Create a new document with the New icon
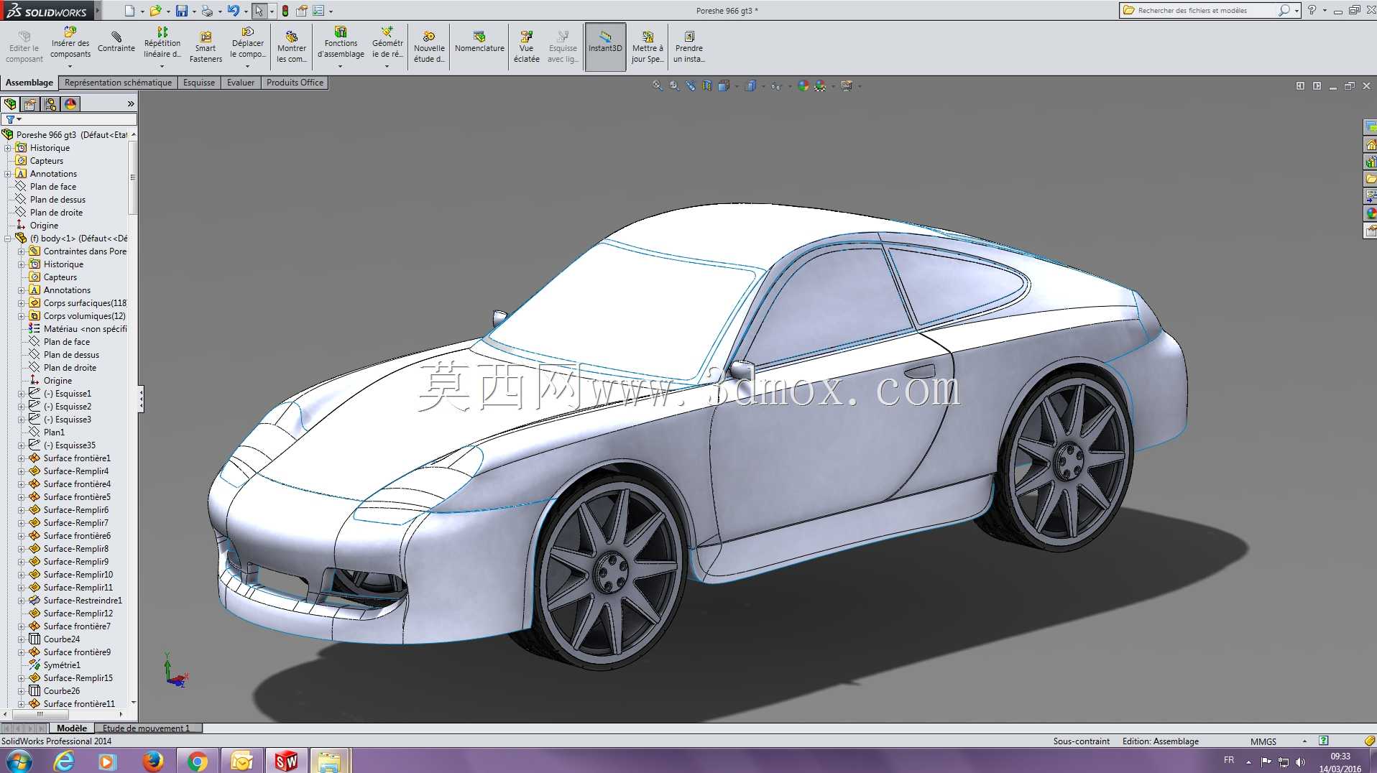1377x773 pixels. 129,11
